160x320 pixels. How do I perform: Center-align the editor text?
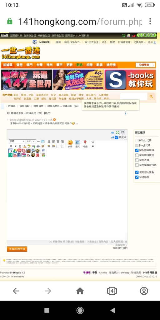point(58,142)
